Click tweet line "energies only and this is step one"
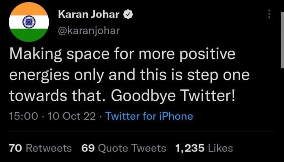The height and width of the screenshot is (162, 284). pyautogui.click(x=129, y=76)
